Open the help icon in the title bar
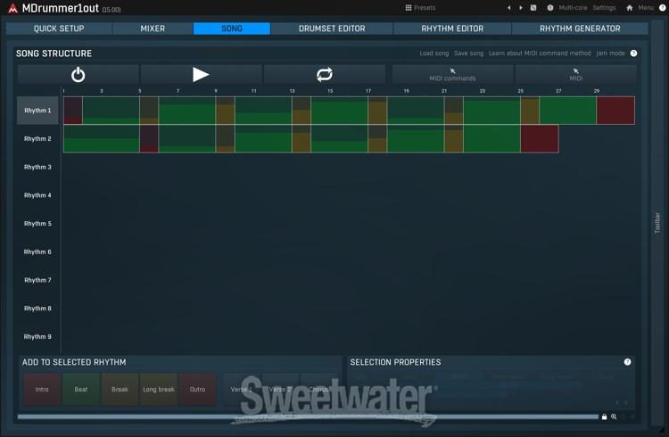Image resolution: width=669 pixels, height=437 pixels. [x=662, y=8]
